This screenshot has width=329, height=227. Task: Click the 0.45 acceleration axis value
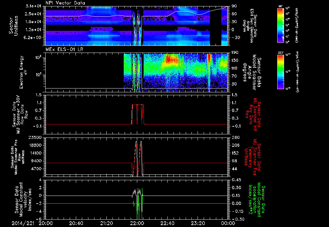[236, 180]
